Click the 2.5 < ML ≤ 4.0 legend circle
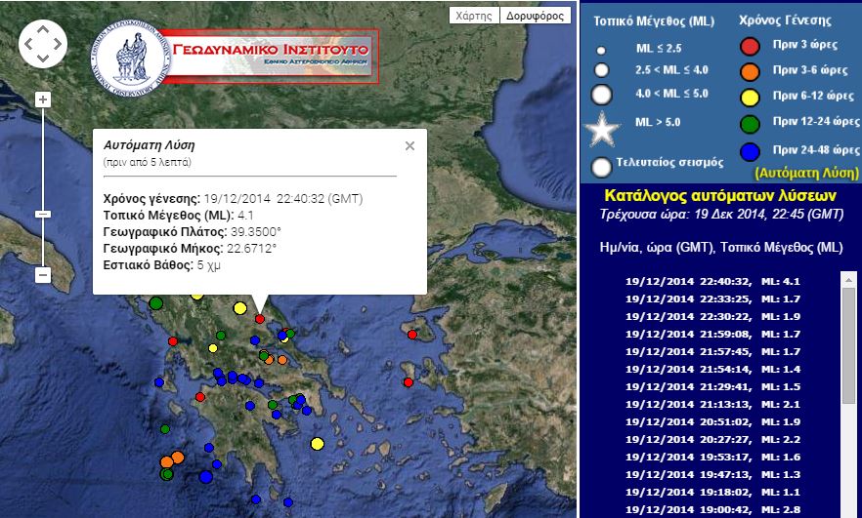This screenshot has height=518, width=862. pos(601,69)
